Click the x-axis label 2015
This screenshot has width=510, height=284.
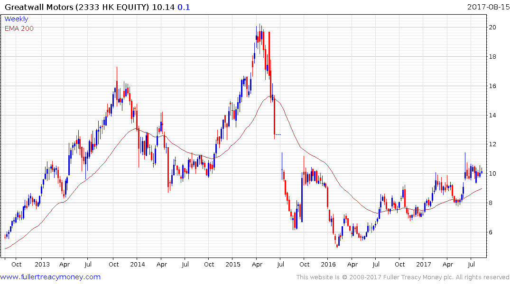(233, 265)
